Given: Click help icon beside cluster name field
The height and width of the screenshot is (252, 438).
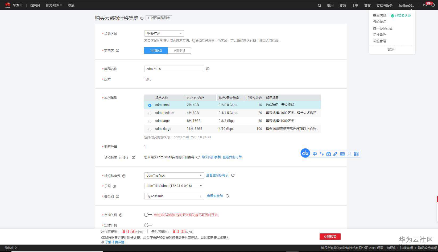Looking at the screenshot, I should tap(208, 69).
